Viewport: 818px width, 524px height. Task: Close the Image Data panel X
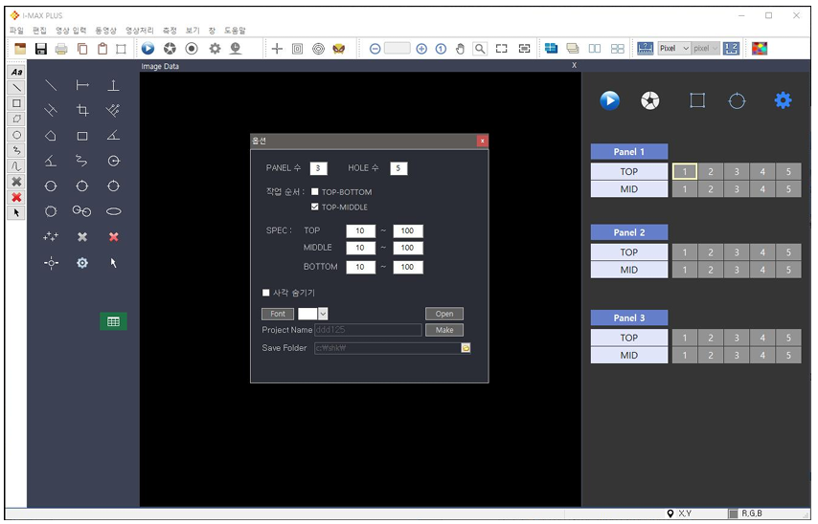pyautogui.click(x=574, y=66)
